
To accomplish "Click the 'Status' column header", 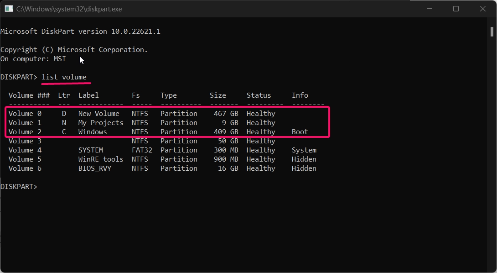I will [259, 95].
